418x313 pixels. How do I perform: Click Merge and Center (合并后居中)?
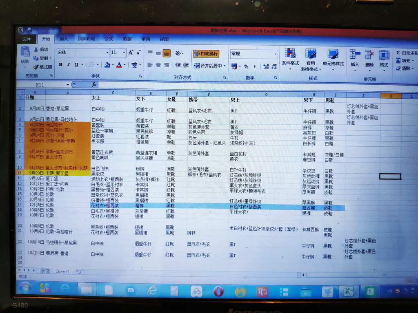pos(210,66)
